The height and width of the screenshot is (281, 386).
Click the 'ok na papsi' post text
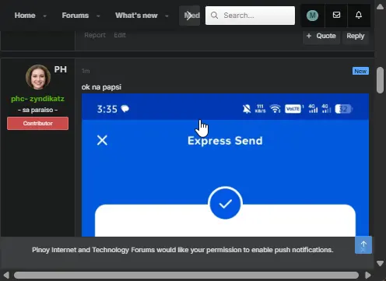click(x=101, y=87)
